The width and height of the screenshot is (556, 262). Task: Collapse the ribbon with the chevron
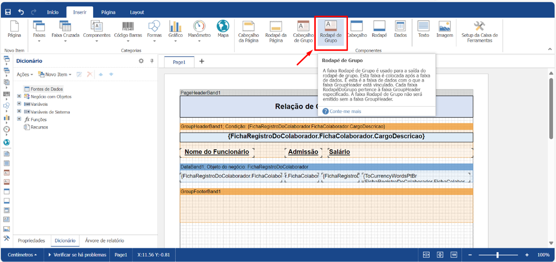(550, 49)
